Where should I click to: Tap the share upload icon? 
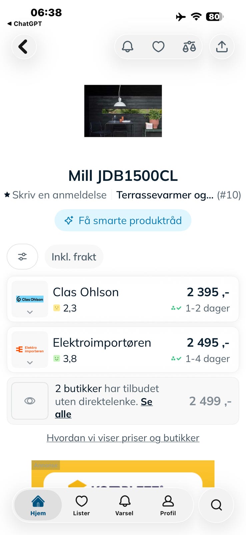coord(222,47)
